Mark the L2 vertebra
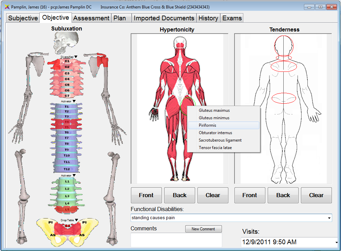 tap(67, 189)
